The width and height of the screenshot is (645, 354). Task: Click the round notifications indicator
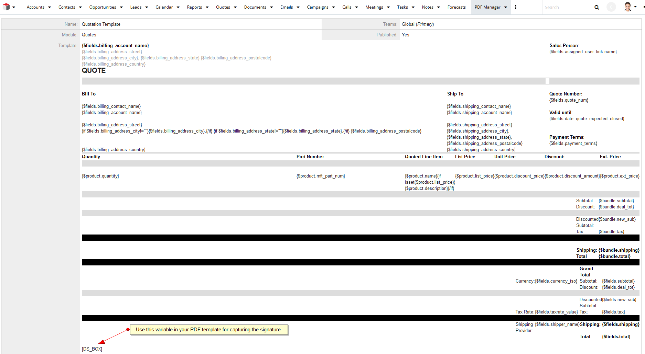pyautogui.click(x=611, y=7)
